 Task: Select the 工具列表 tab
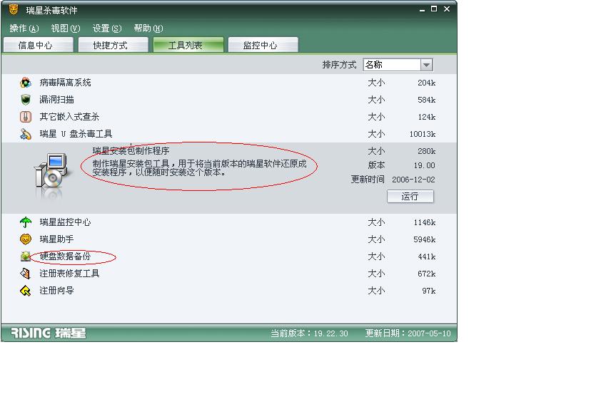(188, 45)
